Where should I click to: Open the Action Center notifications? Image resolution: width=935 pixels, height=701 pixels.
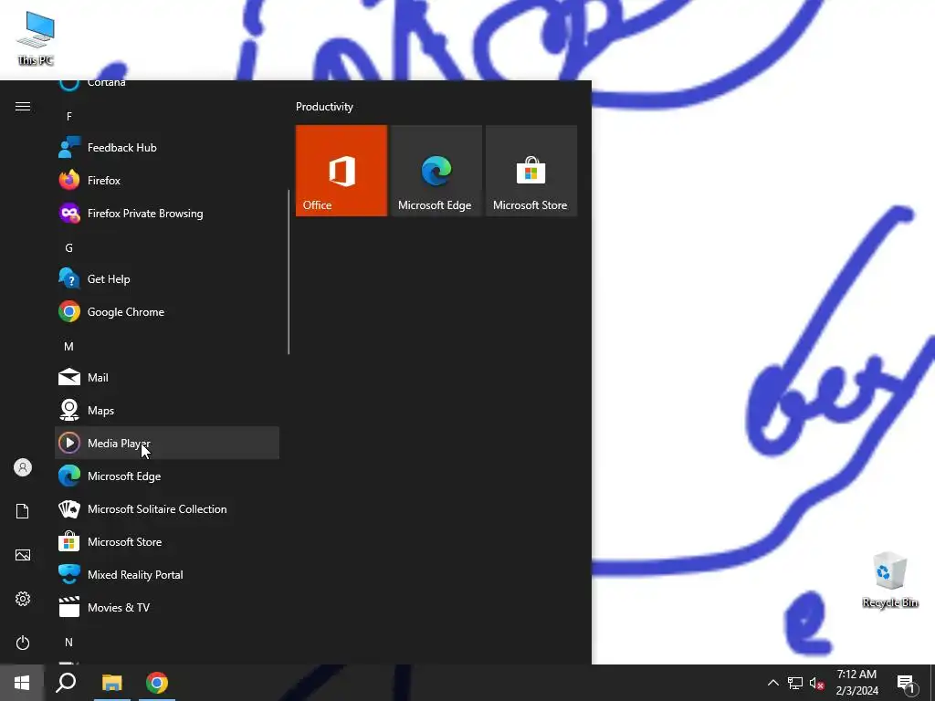[906, 683]
